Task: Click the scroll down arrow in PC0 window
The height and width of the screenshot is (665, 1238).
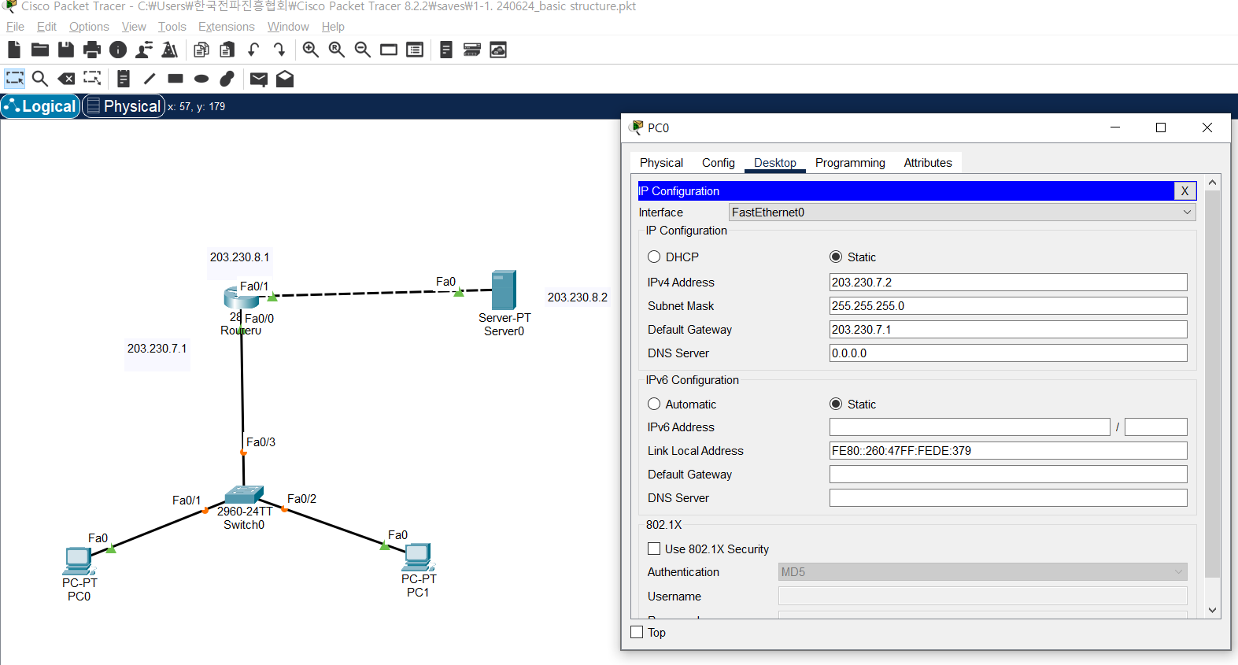Action: [x=1212, y=610]
